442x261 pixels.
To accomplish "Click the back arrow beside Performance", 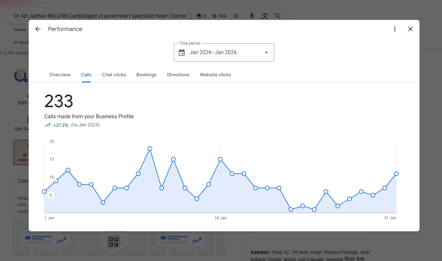I will click(38, 29).
